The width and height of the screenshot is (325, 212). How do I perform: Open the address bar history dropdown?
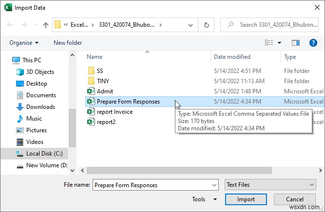(191, 25)
